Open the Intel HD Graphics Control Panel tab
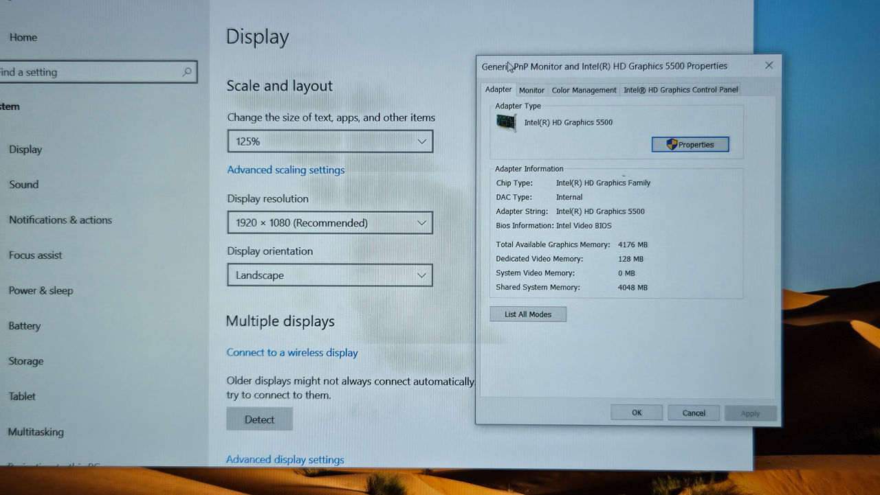The height and width of the screenshot is (495, 880). tap(681, 90)
